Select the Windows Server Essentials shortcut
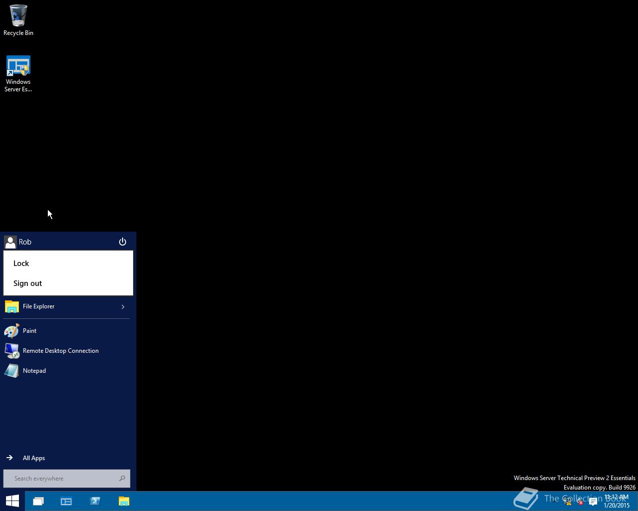 [x=18, y=74]
